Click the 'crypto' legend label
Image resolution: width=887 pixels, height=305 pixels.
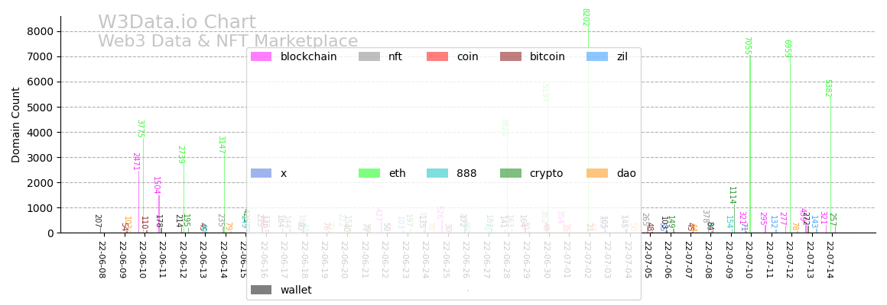point(546,173)
